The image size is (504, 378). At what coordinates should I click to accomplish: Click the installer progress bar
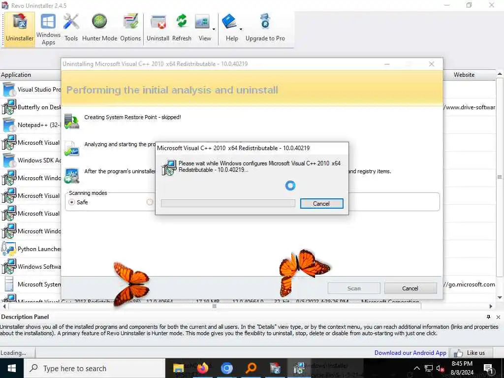[228, 203]
